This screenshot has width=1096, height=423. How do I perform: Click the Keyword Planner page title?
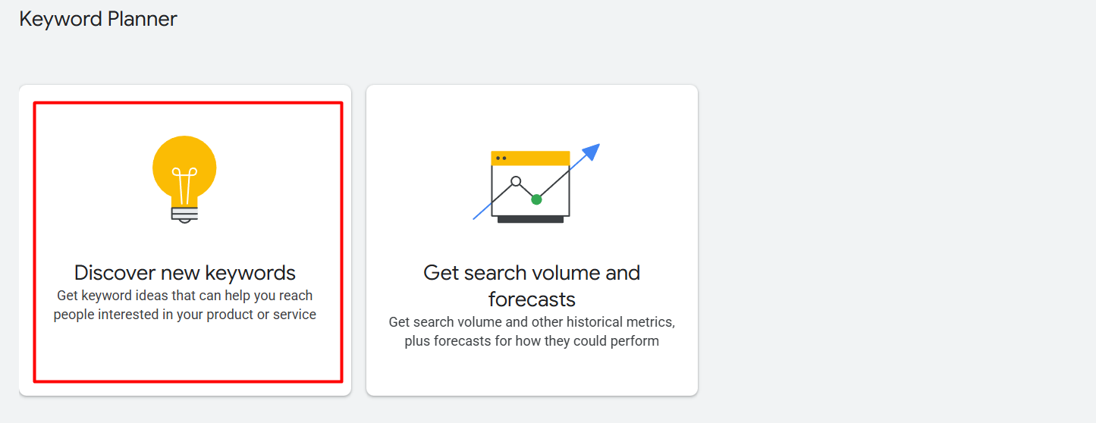pos(98,19)
